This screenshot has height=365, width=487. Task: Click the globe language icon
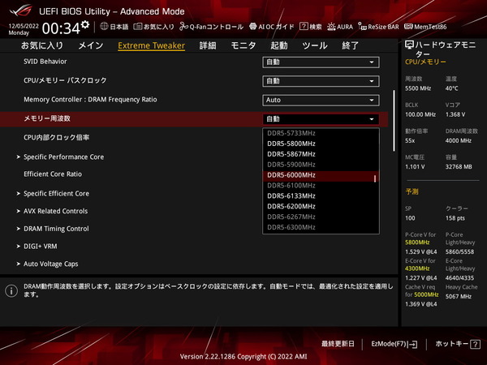[104, 27]
